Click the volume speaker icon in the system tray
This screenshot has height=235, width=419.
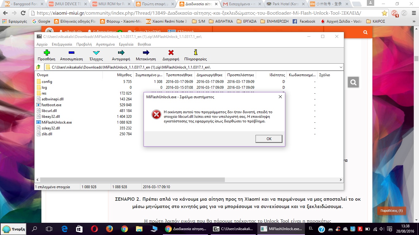tap(382, 229)
